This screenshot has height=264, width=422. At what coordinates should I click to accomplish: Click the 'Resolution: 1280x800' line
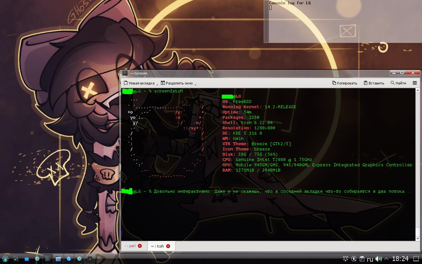(x=249, y=128)
